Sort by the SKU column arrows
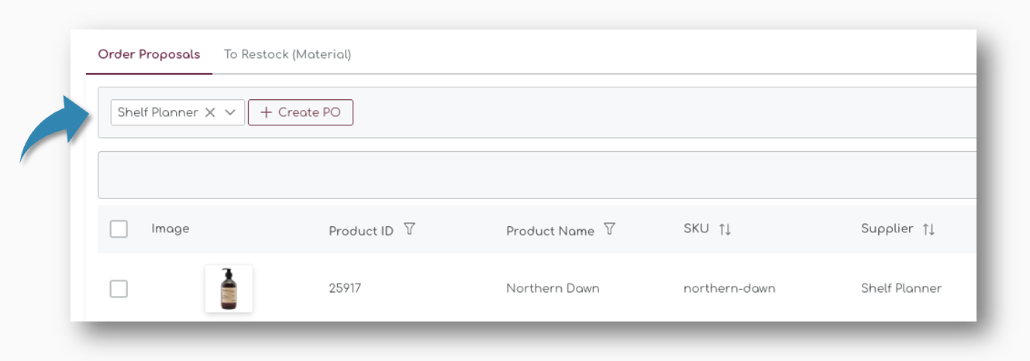 pyautogui.click(x=725, y=229)
